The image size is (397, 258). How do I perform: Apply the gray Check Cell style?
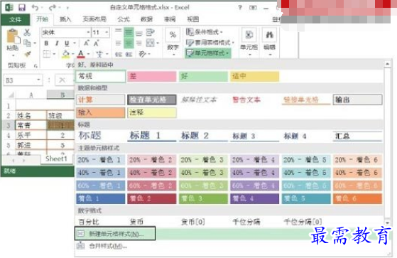152,100
